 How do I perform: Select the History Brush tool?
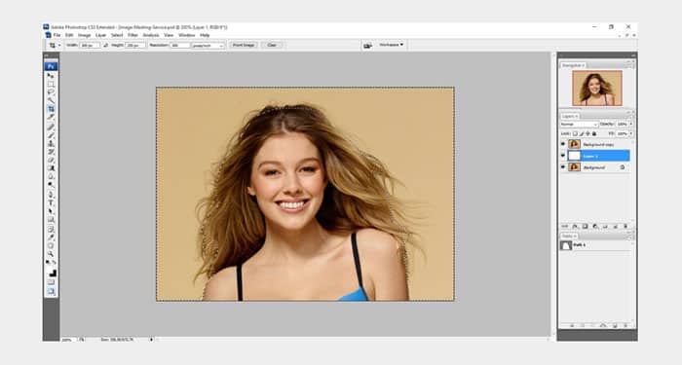(51, 152)
